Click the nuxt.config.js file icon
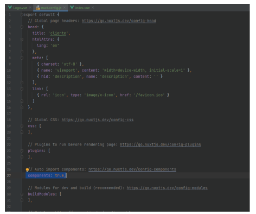Viewport: 256px width, 214px height. pyautogui.click(x=37, y=8)
